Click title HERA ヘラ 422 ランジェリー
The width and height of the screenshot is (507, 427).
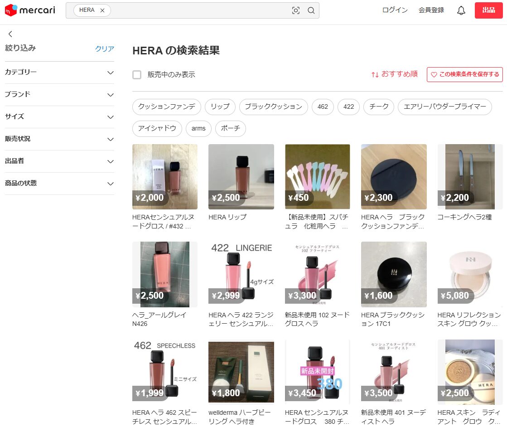(241, 319)
